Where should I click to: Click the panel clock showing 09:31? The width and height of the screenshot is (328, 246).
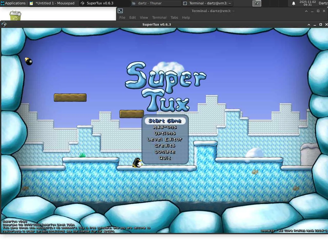click(x=307, y=3)
